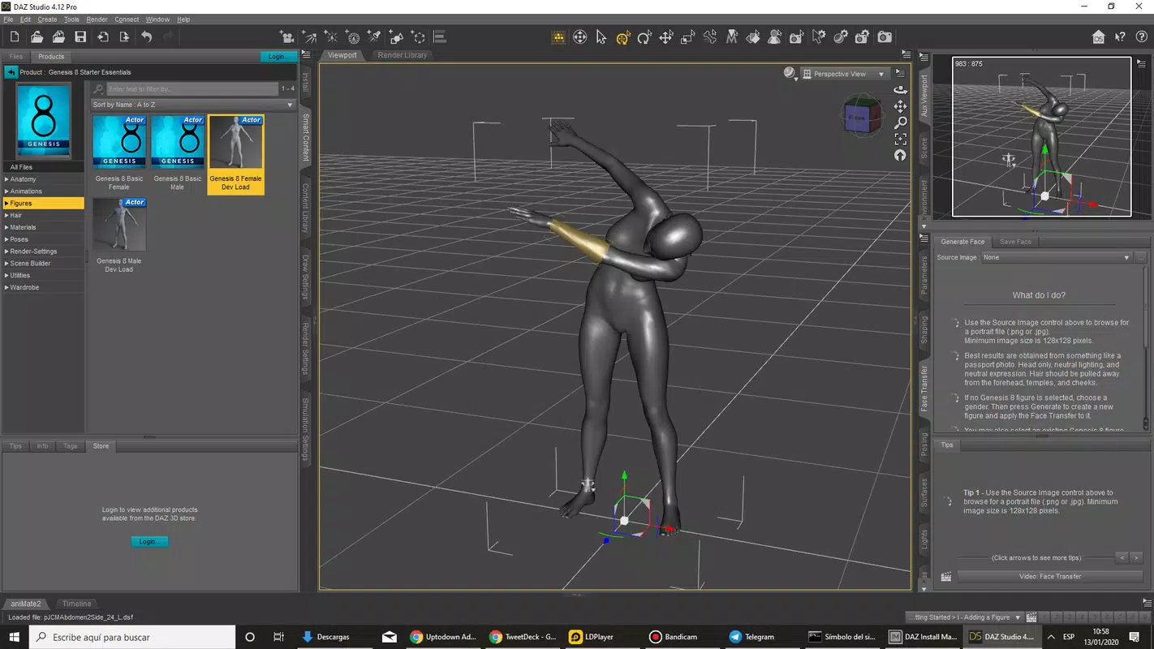Click the viewport frame selection control
Screen dimensions: 1154x649
click(900, 139)
